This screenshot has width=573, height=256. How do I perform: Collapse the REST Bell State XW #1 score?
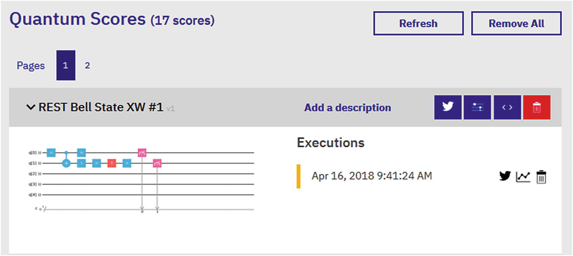tap(31, 107)
